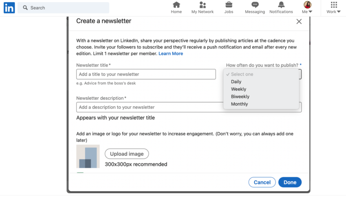Go to the Home feed icon
Viewport: 346px width, 198px height.
176,5
